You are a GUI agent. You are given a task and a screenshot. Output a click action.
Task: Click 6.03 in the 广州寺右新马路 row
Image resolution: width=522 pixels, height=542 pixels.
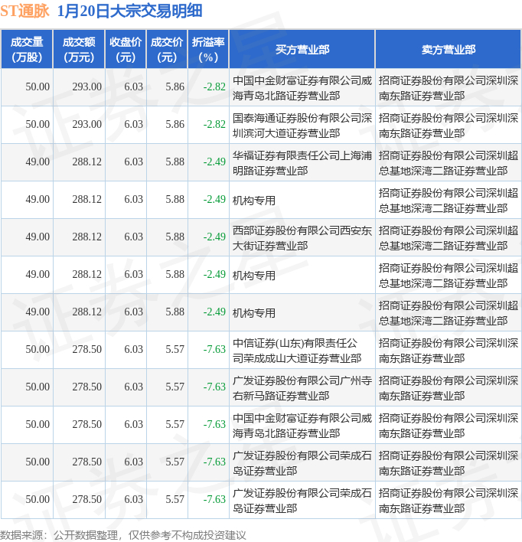[133, 387]
